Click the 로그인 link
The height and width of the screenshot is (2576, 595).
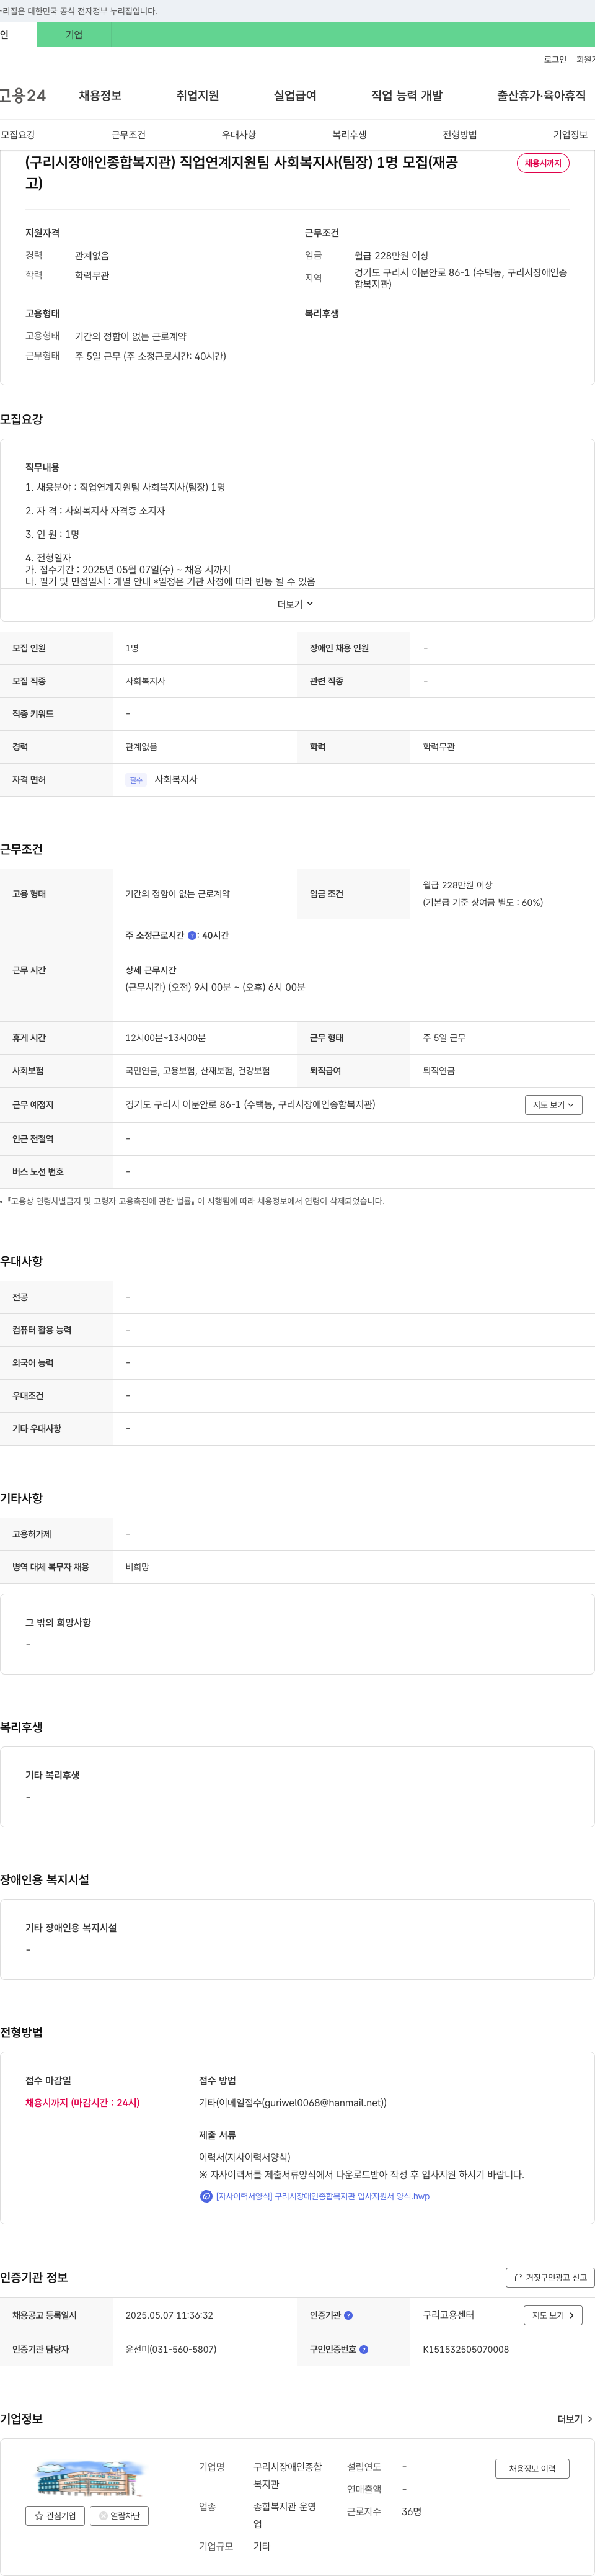coord(555,60)
